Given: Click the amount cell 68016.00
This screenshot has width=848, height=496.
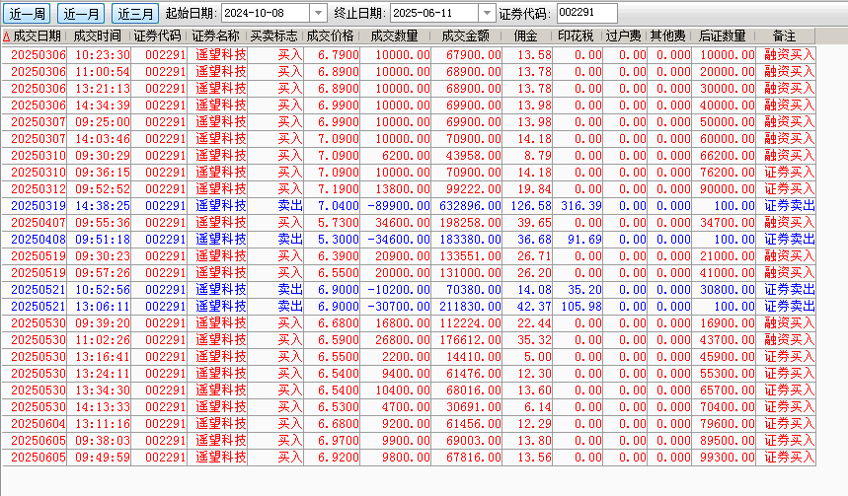Looking at the screenshot, I should [x=474, y=390].
